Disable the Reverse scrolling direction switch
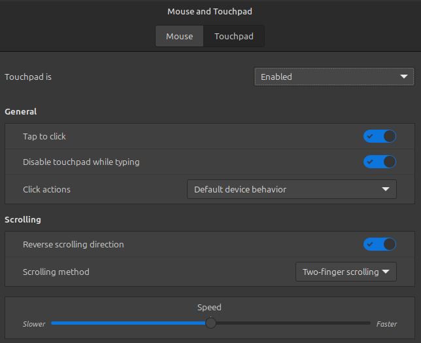This screenshot has height=343, width=421. [x=380, y=244]
